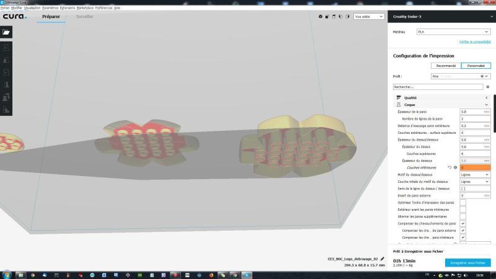Switch to 3D perspective camera view icon

click(x=321, y=17)
